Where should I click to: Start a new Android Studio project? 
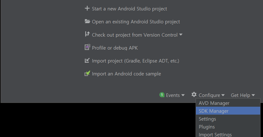click(x=129, y=9)
